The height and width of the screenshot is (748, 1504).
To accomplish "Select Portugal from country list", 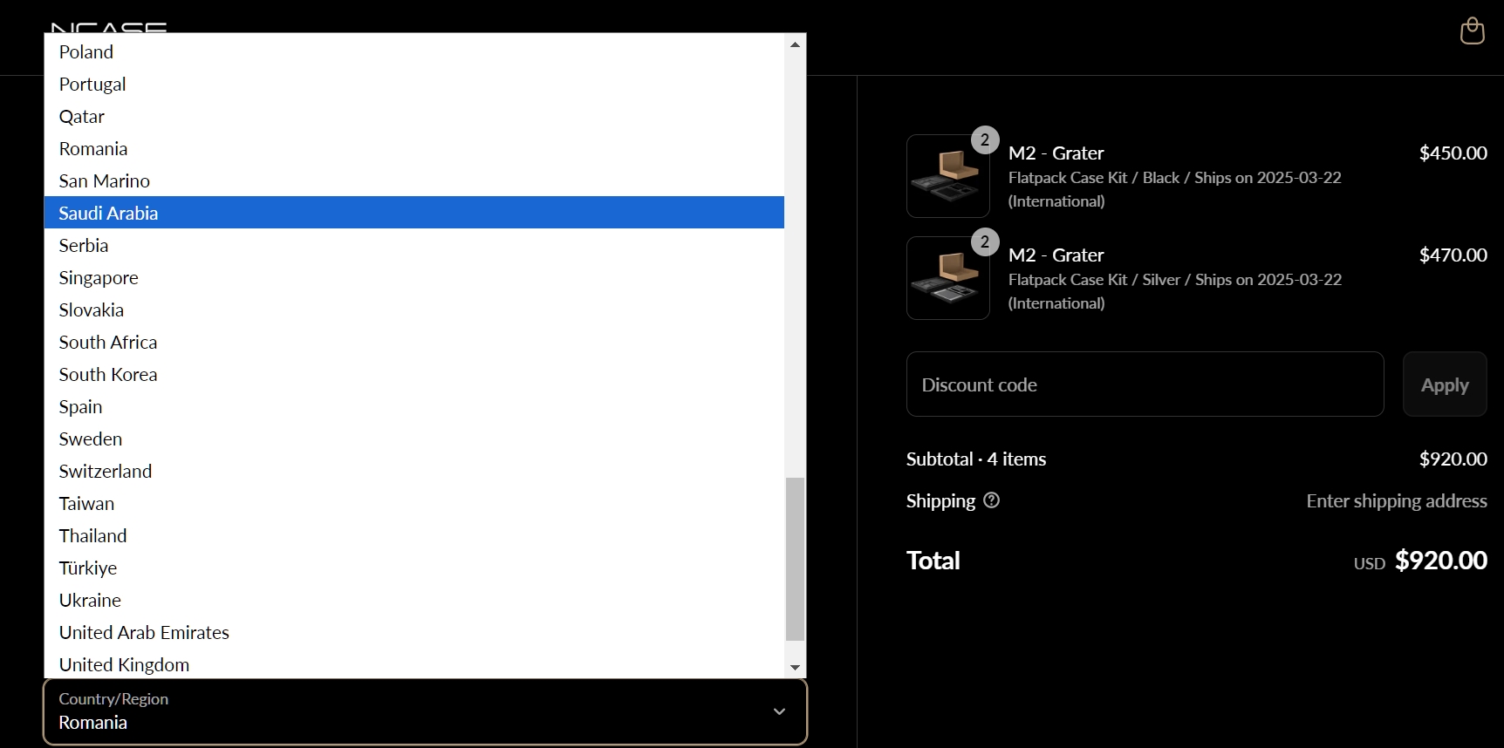I will [414, 84].
